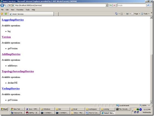The width and height of the screenshot is (154, 116).
Task: Switch to How to Con... taskbar button
Action: pyautogui.click(x=93, y=113)
